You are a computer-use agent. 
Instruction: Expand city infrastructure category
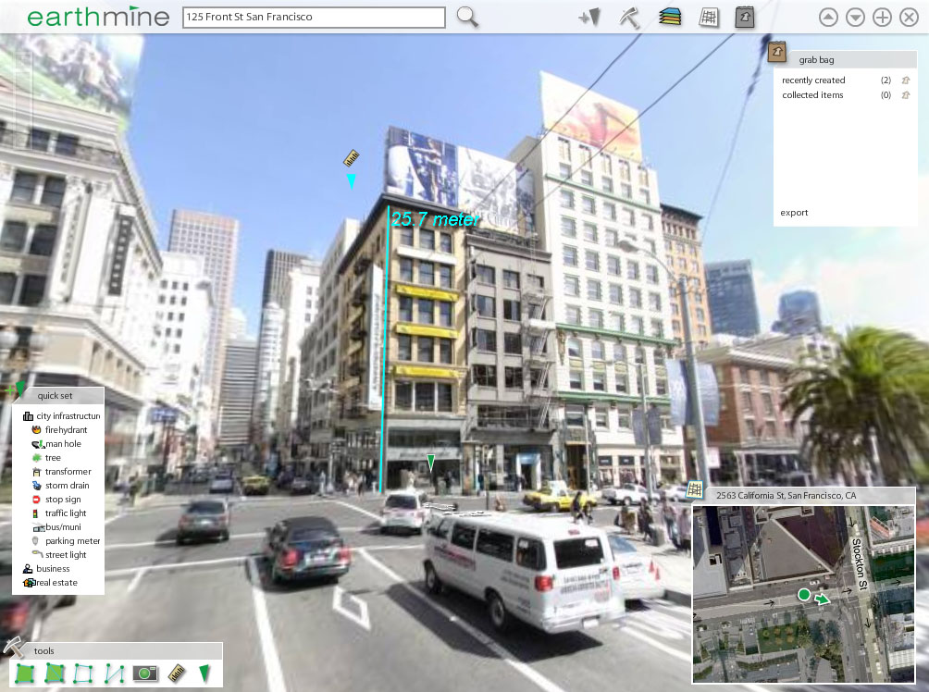tap(61, 416)
